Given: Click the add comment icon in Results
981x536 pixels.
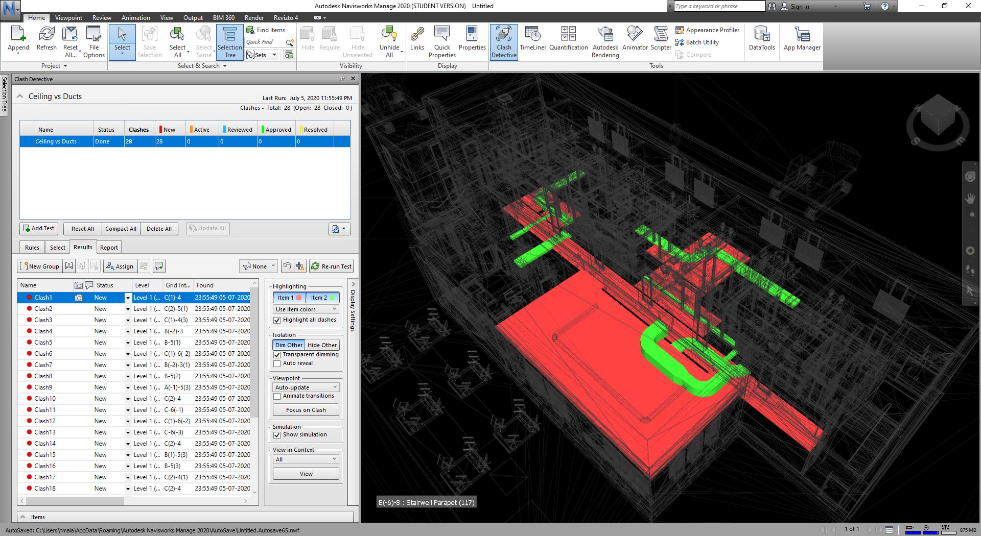Looking at the screenshot, I should click(x=159, y=266).
